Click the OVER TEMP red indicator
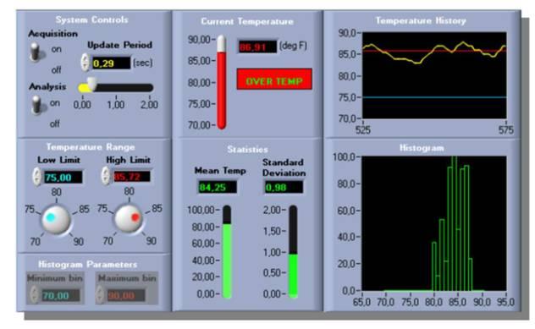 274,80
